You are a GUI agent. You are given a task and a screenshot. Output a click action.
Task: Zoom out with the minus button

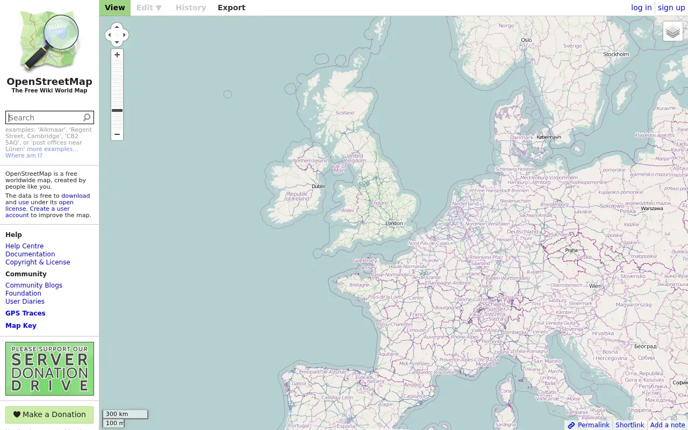(117, 134)
